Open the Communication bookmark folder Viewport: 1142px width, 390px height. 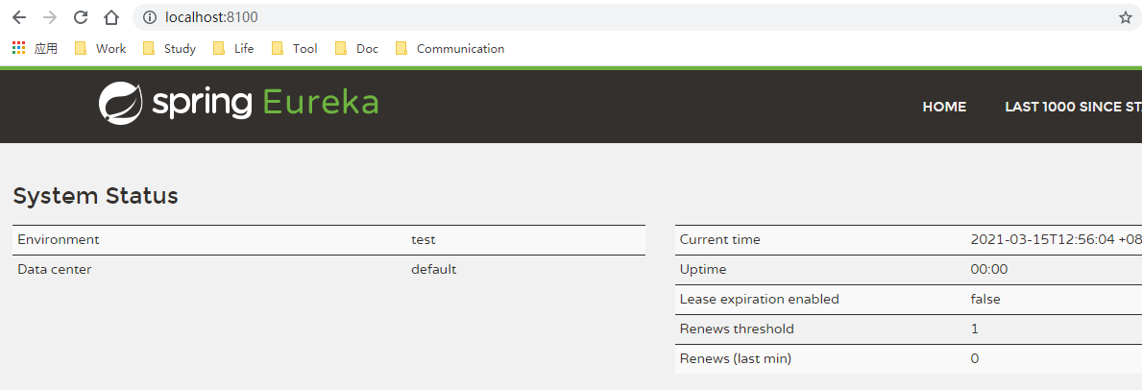(x=450, y=49)
